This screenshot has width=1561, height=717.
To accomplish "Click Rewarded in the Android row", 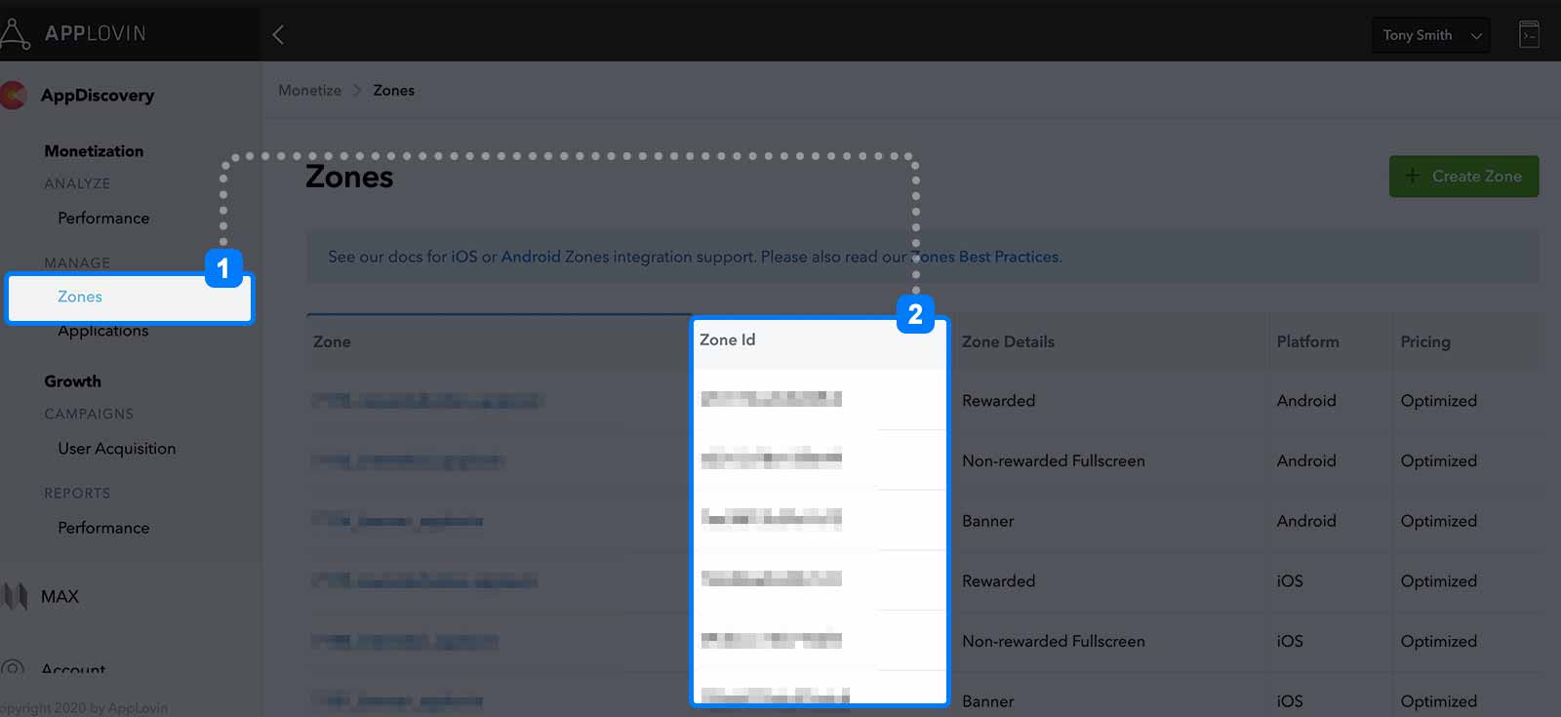I will click(x=998, y=401).
